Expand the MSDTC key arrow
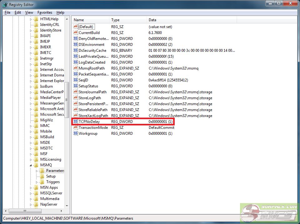Image resolution: width=300 pixels, height=224 pixels. pos(31,149)
